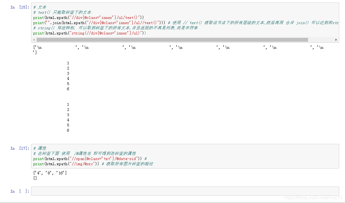This screenshot has width=345, height=203.
Task: Click the scrollbar left arrow in cell 15
Action: pyautogui.click(x=34, y=40)
